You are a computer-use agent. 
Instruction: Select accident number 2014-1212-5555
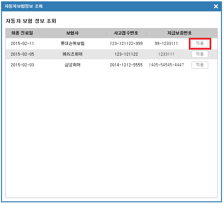coord(126,65)
